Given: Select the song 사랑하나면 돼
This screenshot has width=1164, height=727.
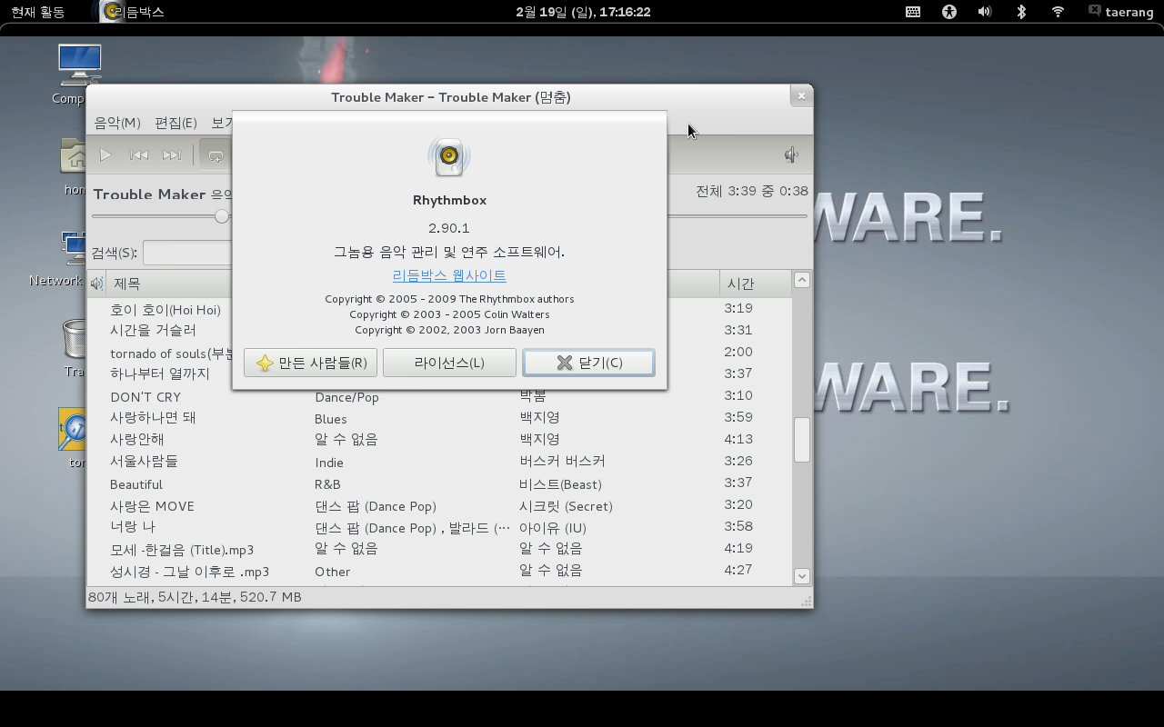Looking at the screenshot, I should click(x=153, y=417).
